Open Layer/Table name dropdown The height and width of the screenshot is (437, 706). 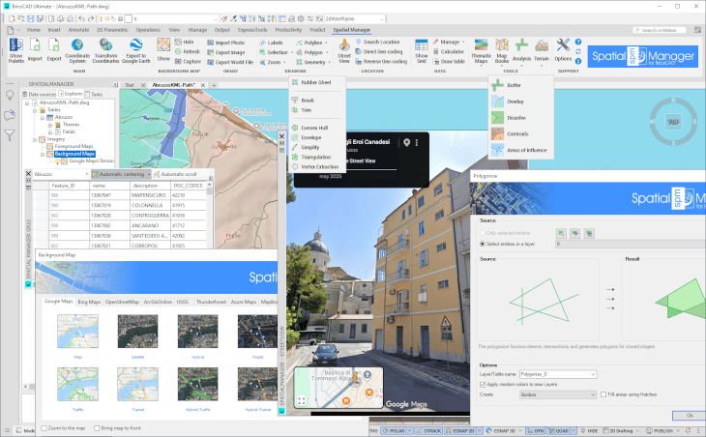593,374
